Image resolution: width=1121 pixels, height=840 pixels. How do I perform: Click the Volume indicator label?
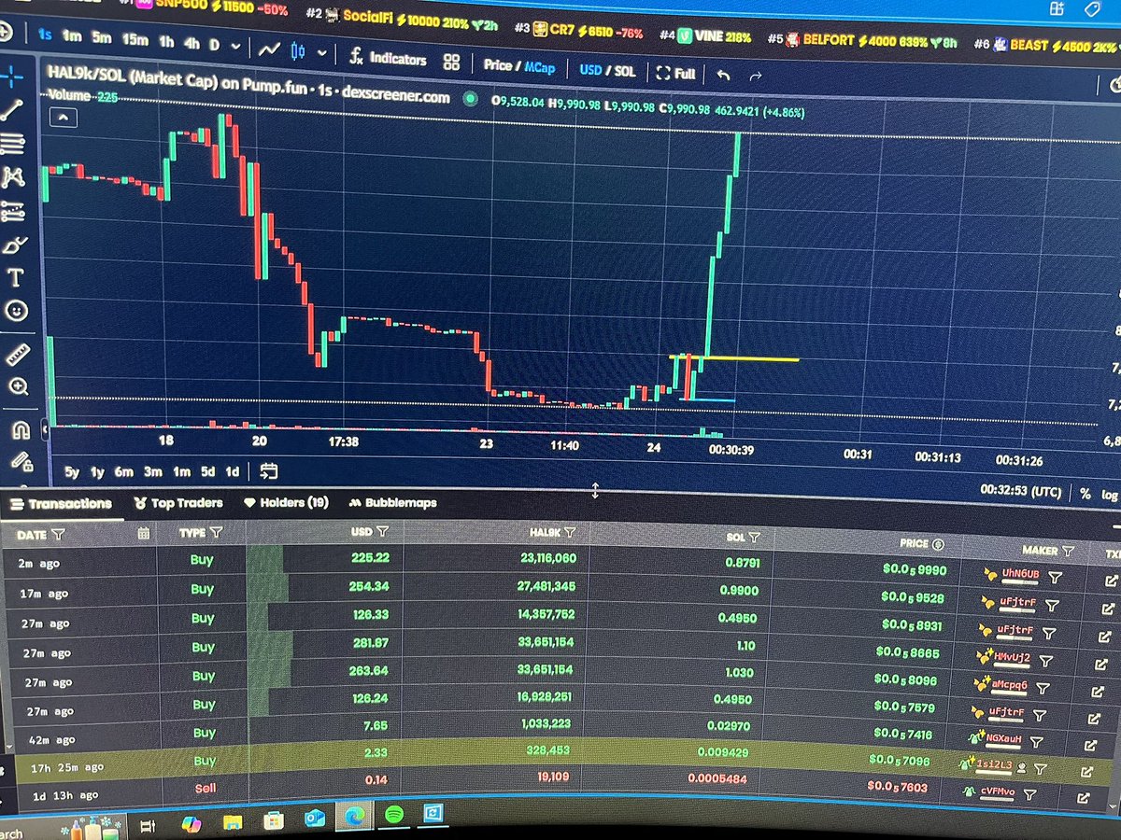(x=67, y=95)
